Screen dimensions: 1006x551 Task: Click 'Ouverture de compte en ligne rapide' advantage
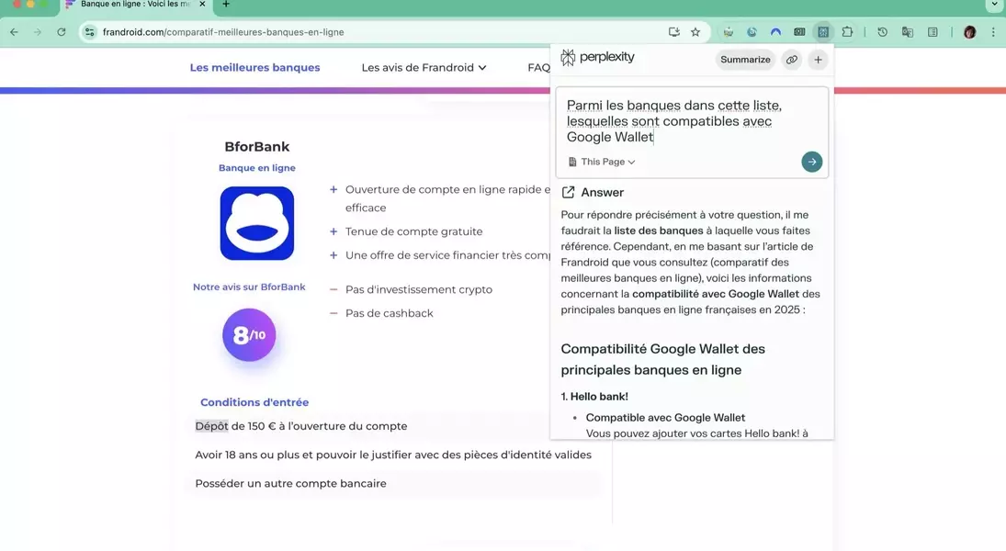(447, 199)
